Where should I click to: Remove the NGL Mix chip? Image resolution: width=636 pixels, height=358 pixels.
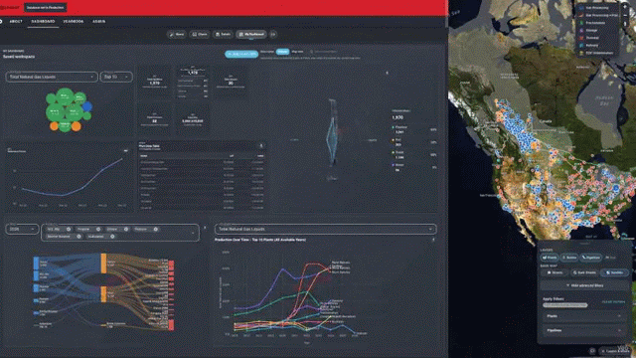(69, 230)
